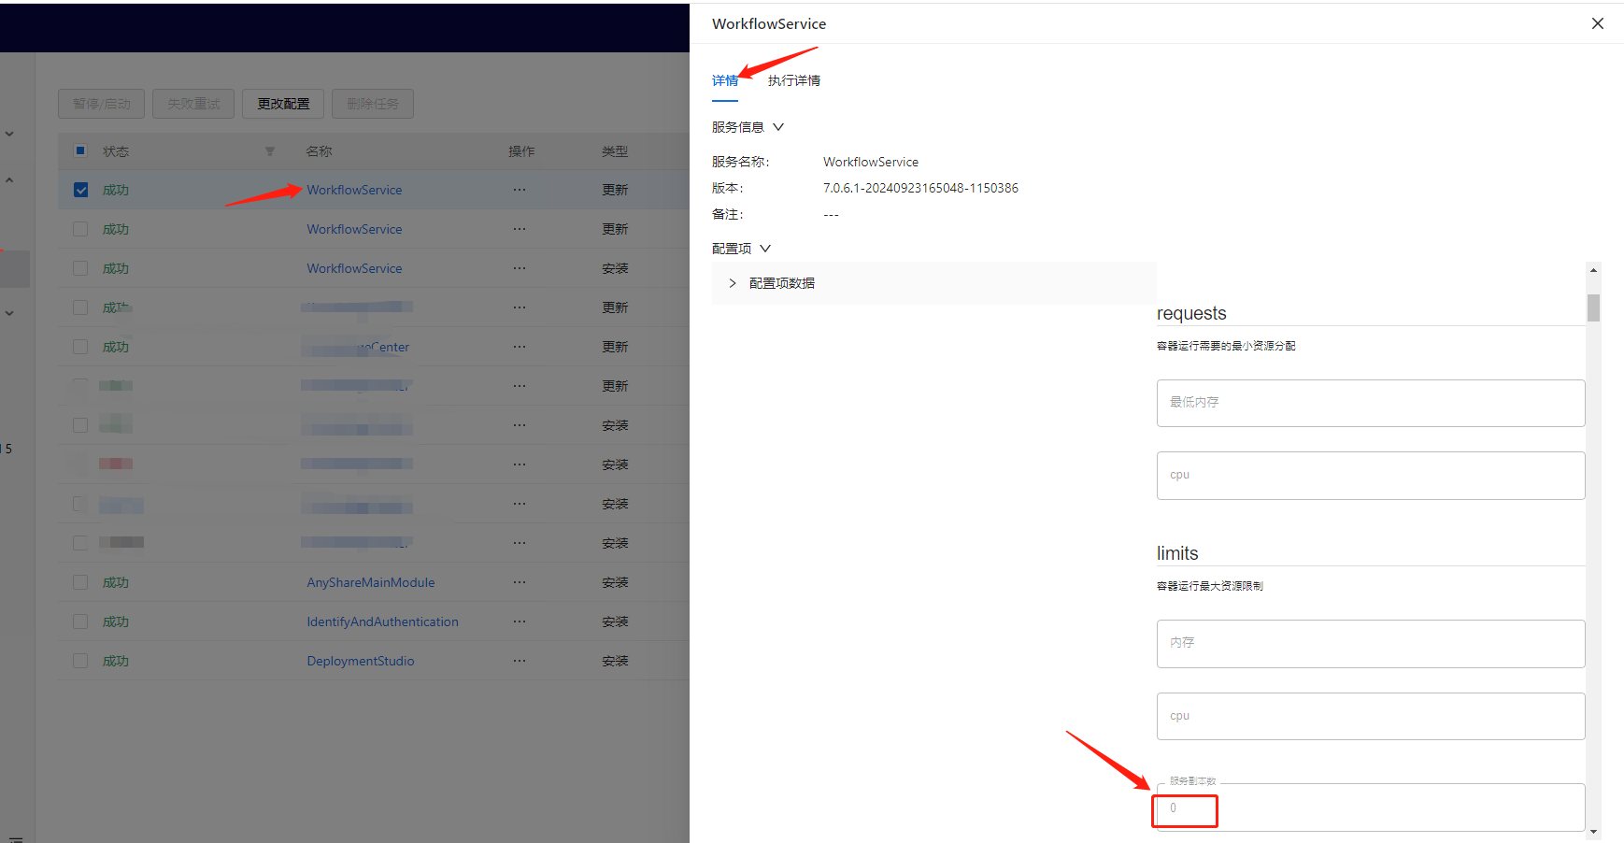Select the 详情 tab
Image resolution: width=1624 pixels, height=843 pixels.
click(x=724, y=80)
